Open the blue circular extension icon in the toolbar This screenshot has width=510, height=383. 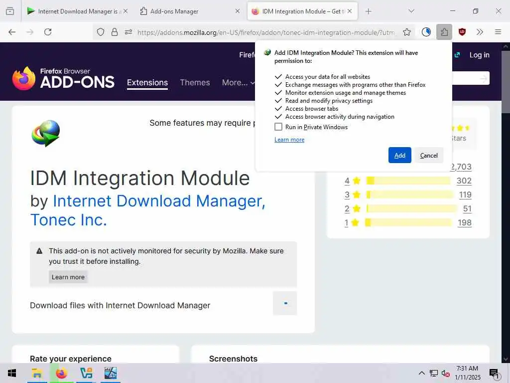point(426,32)
